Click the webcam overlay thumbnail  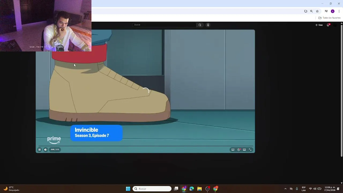[x=46, y=26]
